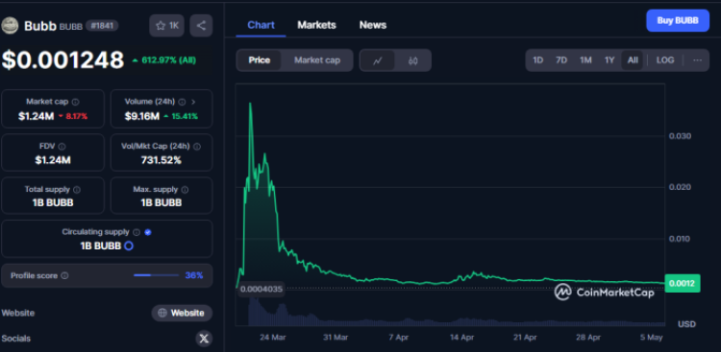Set chart range to 1D
The height and width of the screenshot is (352, 721).
tap(537, 60)
